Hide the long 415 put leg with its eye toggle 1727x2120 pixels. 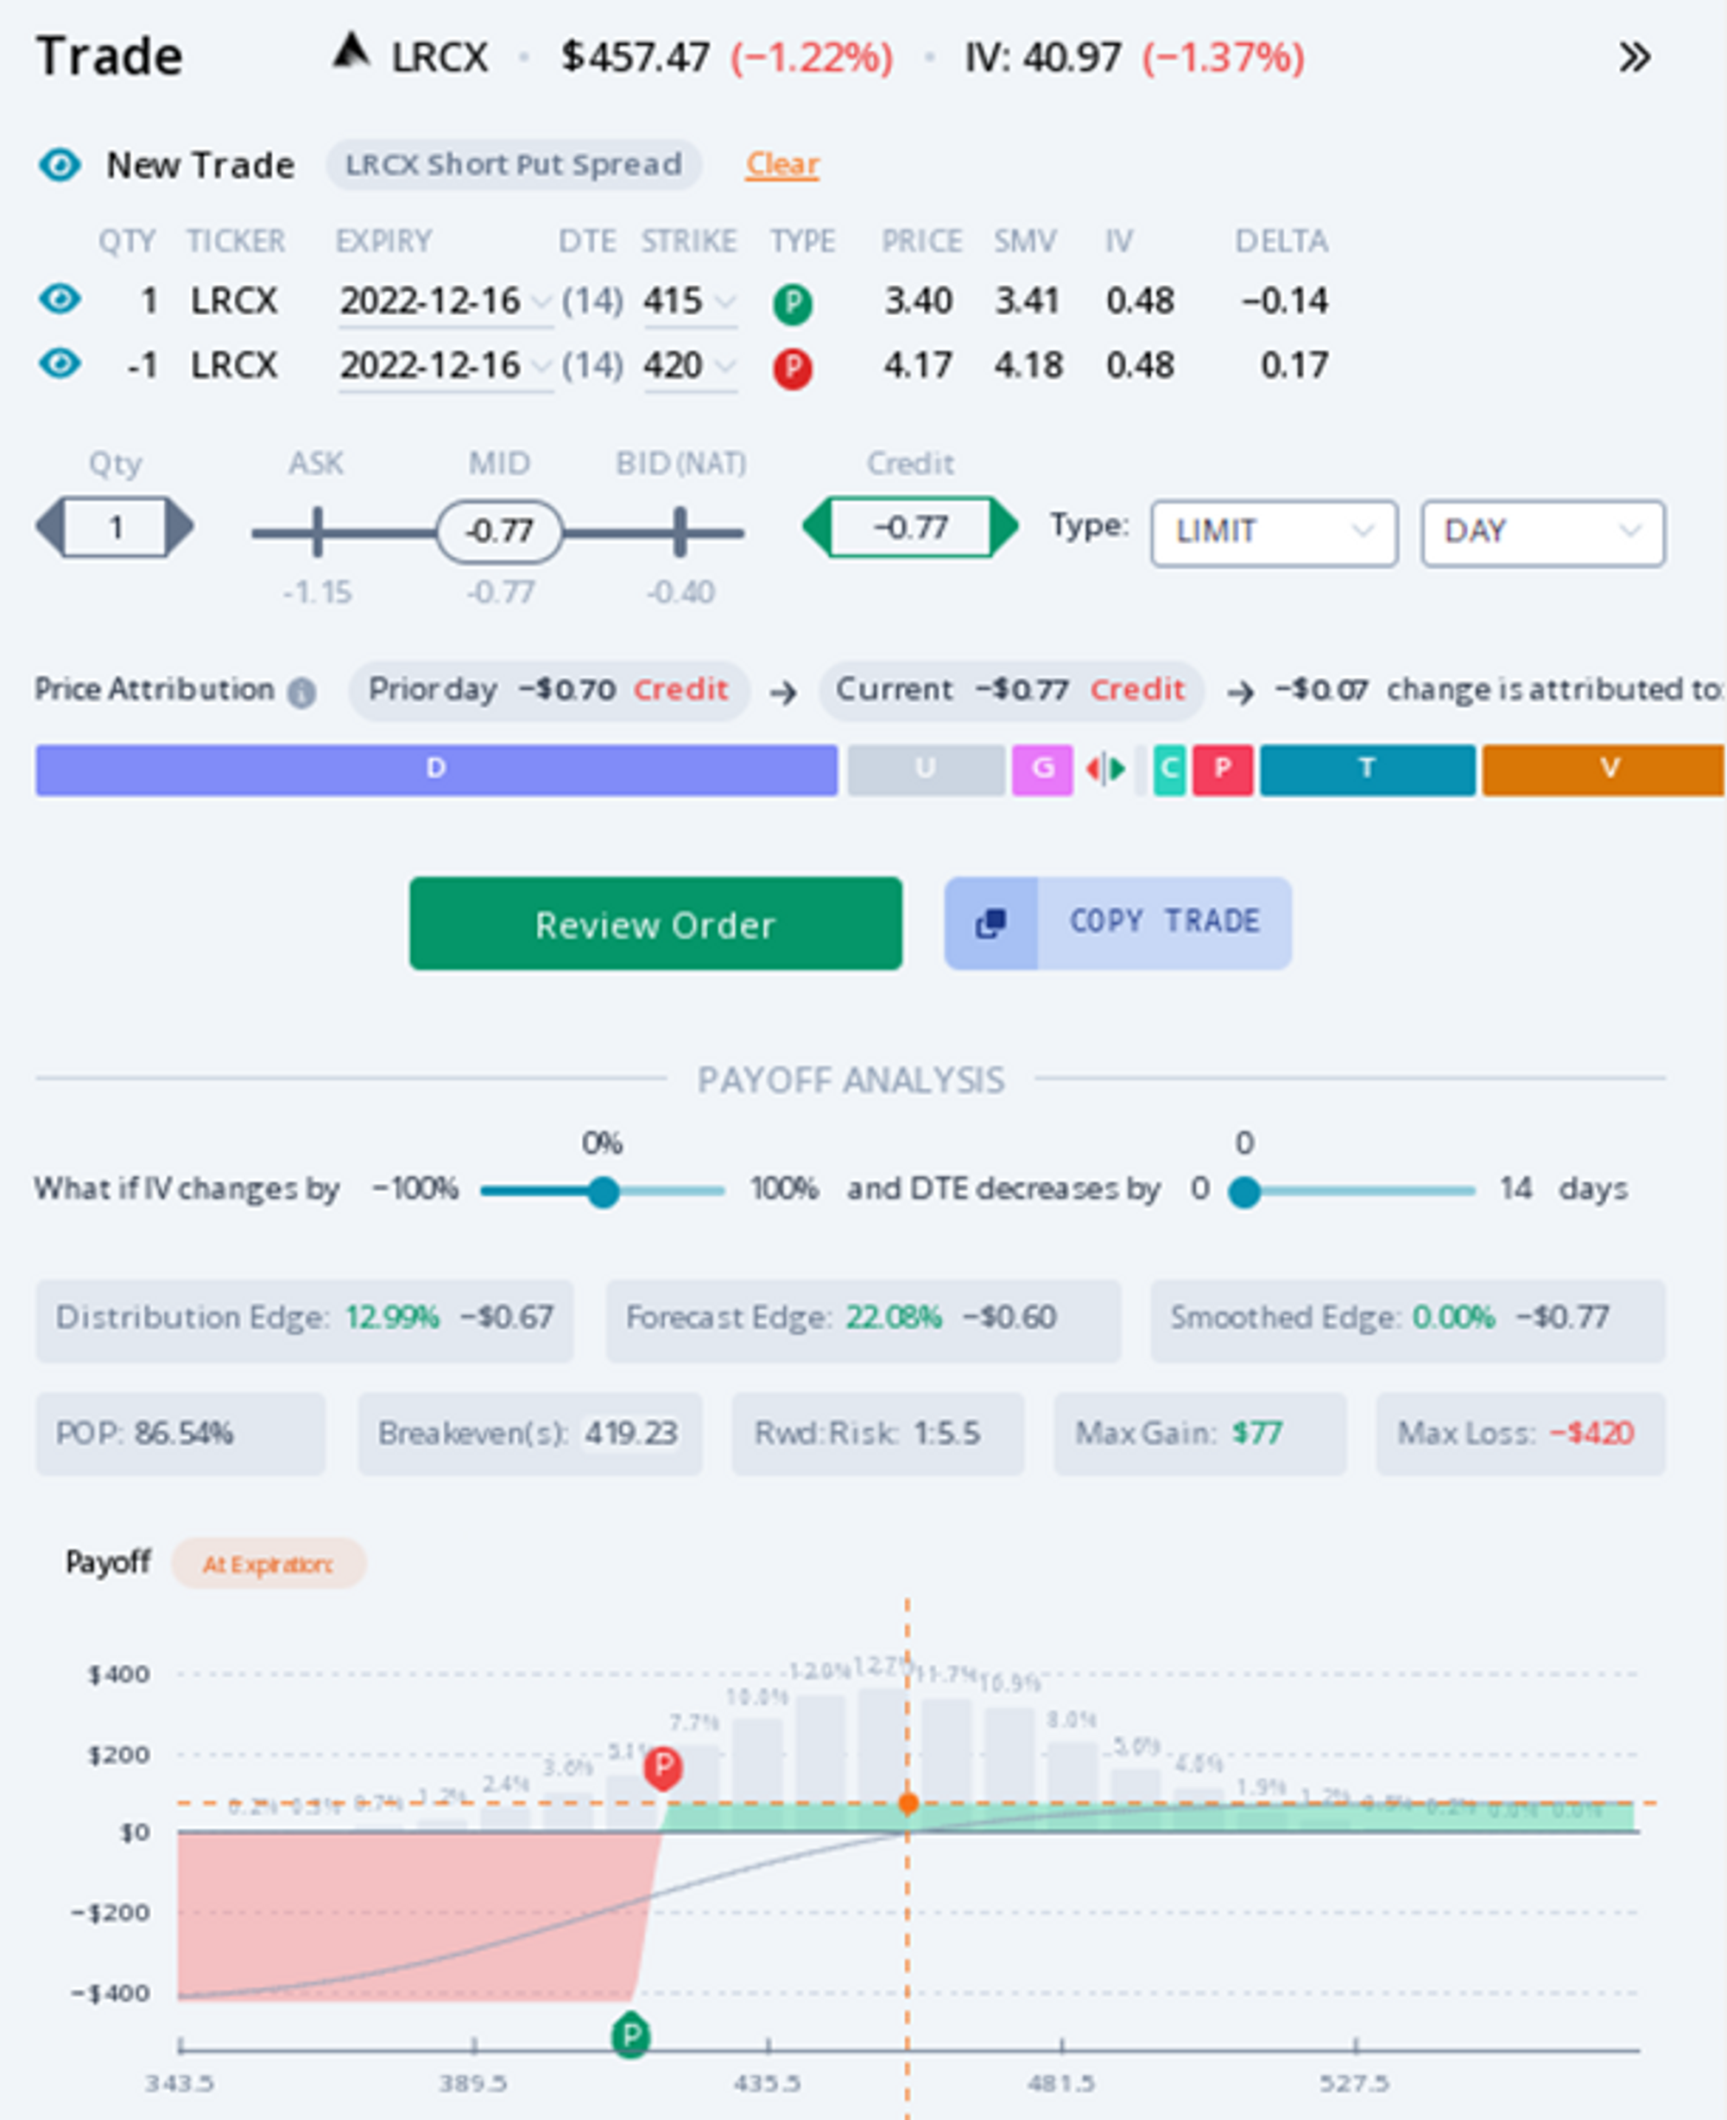click(60, 299)
